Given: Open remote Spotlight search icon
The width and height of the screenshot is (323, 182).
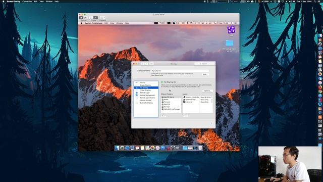Looking at the screenshot, I should [x=231, y=23].
